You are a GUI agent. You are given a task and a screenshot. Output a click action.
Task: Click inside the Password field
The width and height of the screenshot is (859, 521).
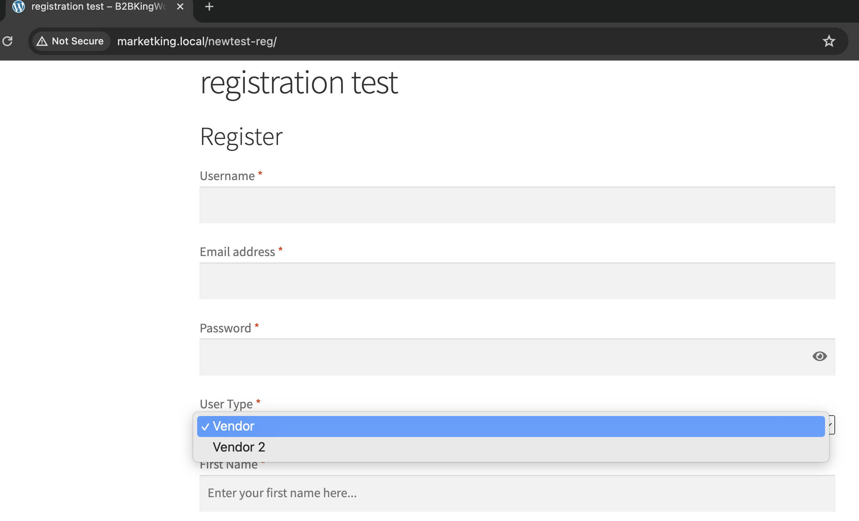coord(517,357)
